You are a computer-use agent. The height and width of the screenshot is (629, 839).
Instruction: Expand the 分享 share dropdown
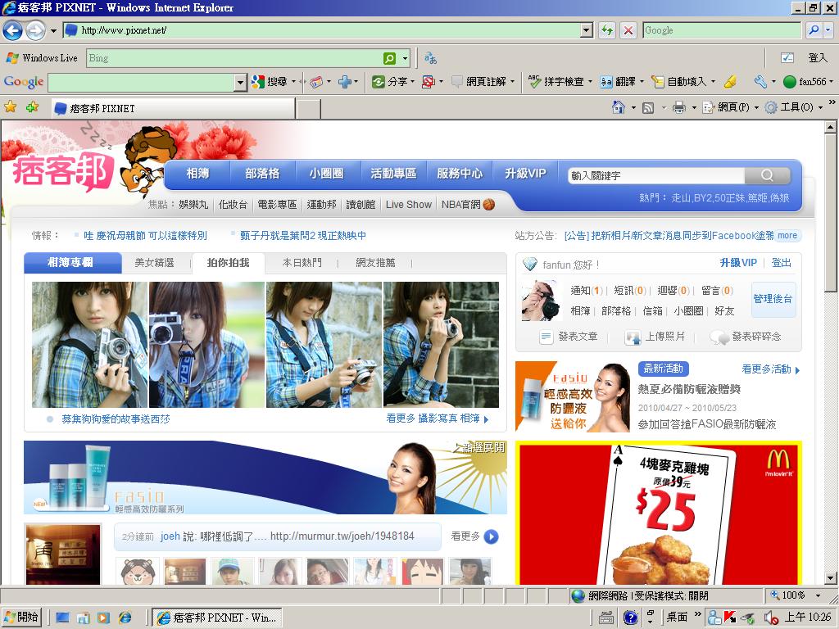coord(413,82)
